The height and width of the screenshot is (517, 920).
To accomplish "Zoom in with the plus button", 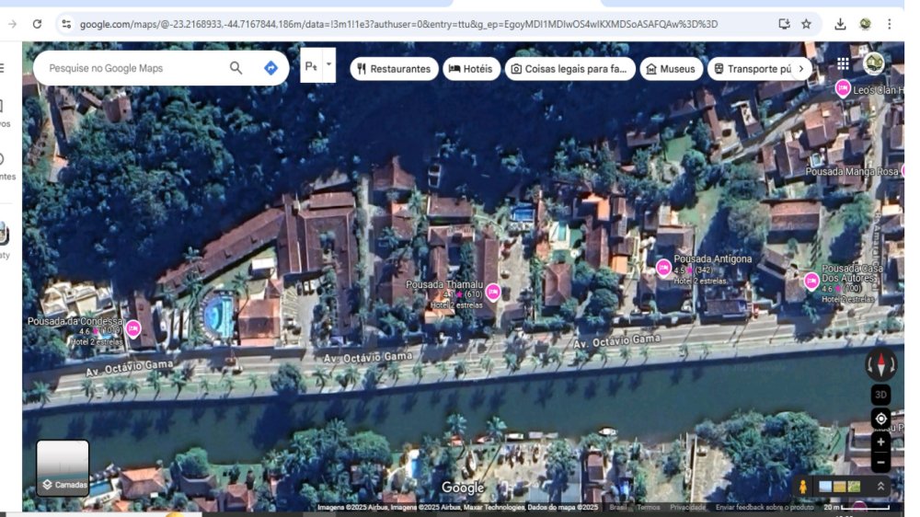I will pyautogui.click(x=880, y=442).
